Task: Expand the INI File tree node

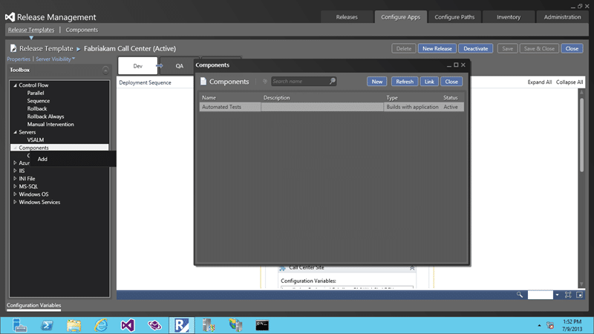Action: [x=15, y=178]
